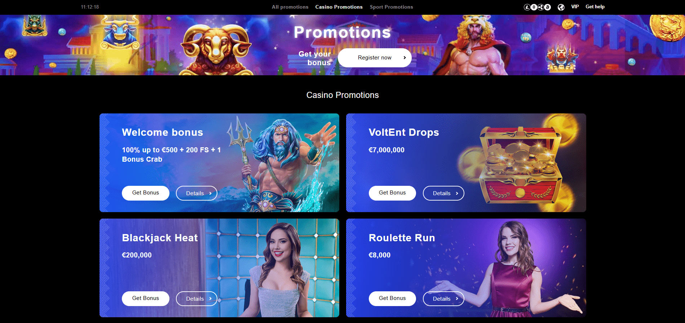Viewport: 685px width, 323px height.
Task: Get Bonus for Welcome bonus
Action: point(146,193)
